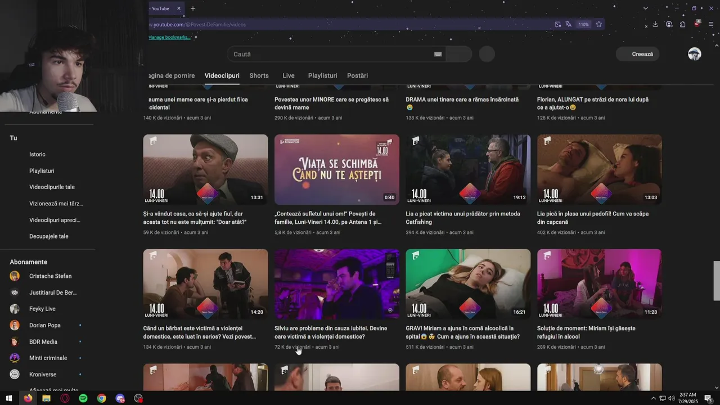Viewport: 720px width, 405px height.
Task: Open Spotify from the taskbar
Action: click(83, 398)
